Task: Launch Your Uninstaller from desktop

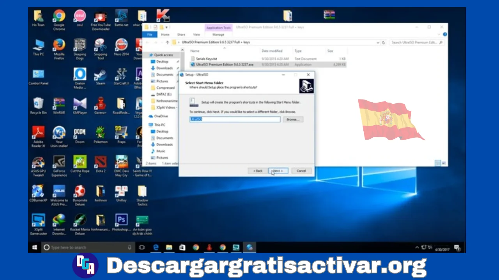Action: click(x=59, y=137)
